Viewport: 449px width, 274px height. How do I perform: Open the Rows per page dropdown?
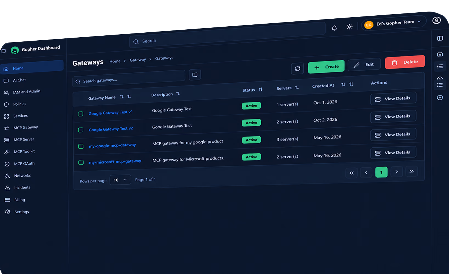pos(120,180)
